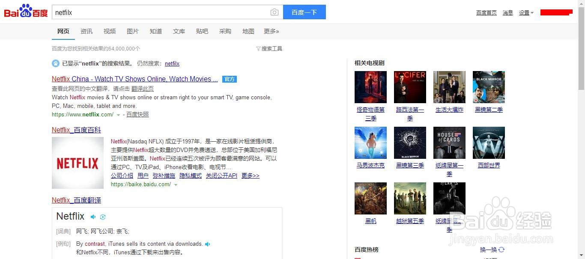The width and height of the screenshot is (585, 259).
Task: Click the 西部世界 title link
Action: click(489, 165)
